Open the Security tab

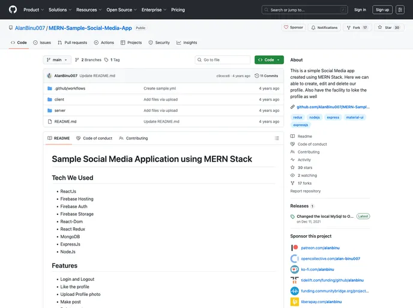coord(159,43)
